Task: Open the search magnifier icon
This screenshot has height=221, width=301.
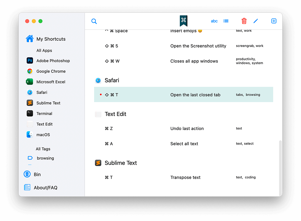Action: tap(94, 21)
